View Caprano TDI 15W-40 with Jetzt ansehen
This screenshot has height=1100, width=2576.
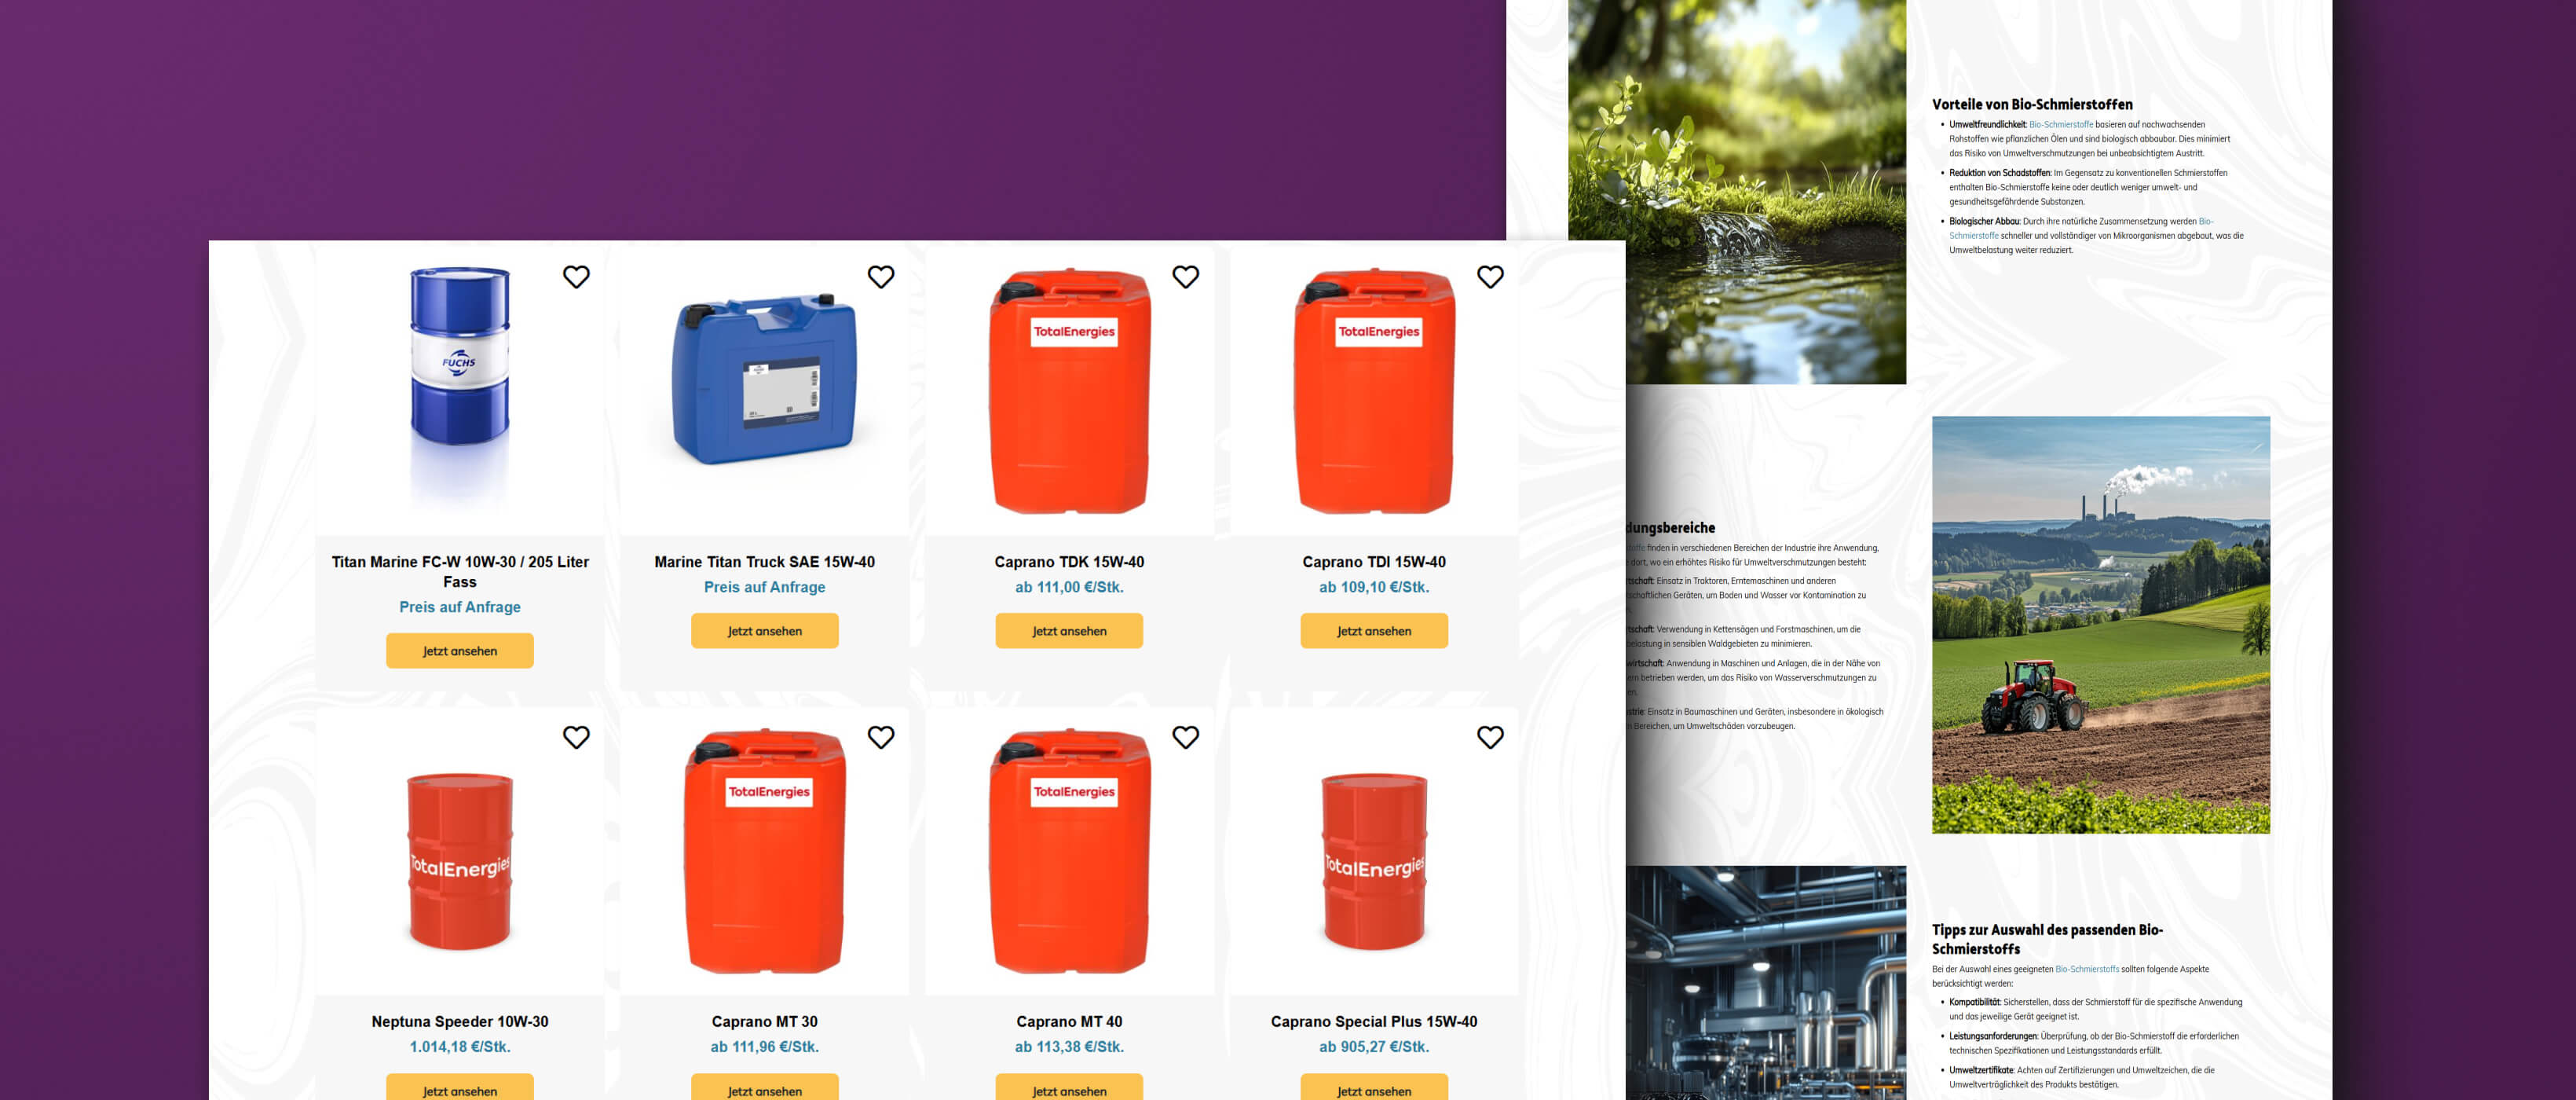(1373, 631)
